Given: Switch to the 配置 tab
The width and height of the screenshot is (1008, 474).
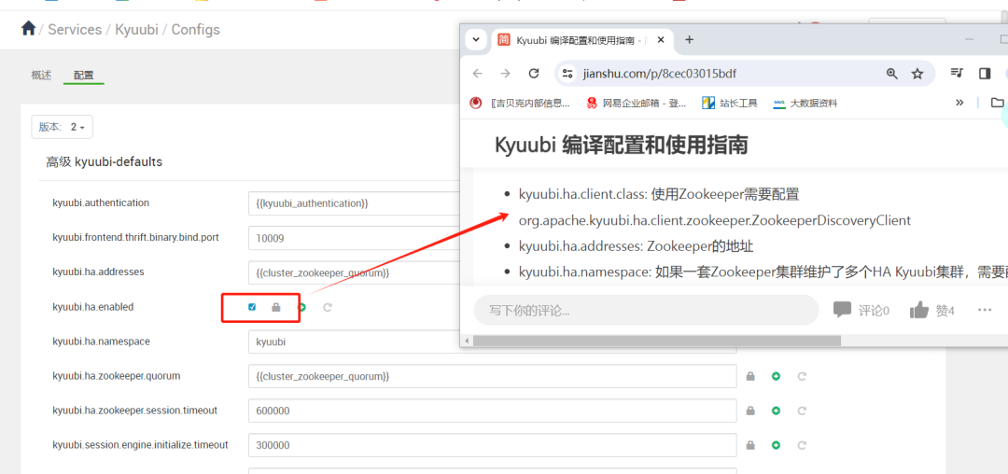Looking at the screenshot, I should (84, 76).
